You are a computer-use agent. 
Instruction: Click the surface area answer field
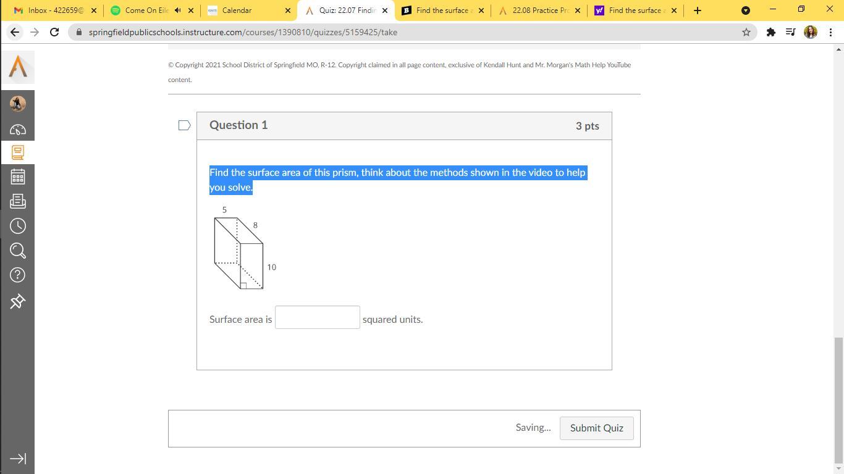[318, 317]
